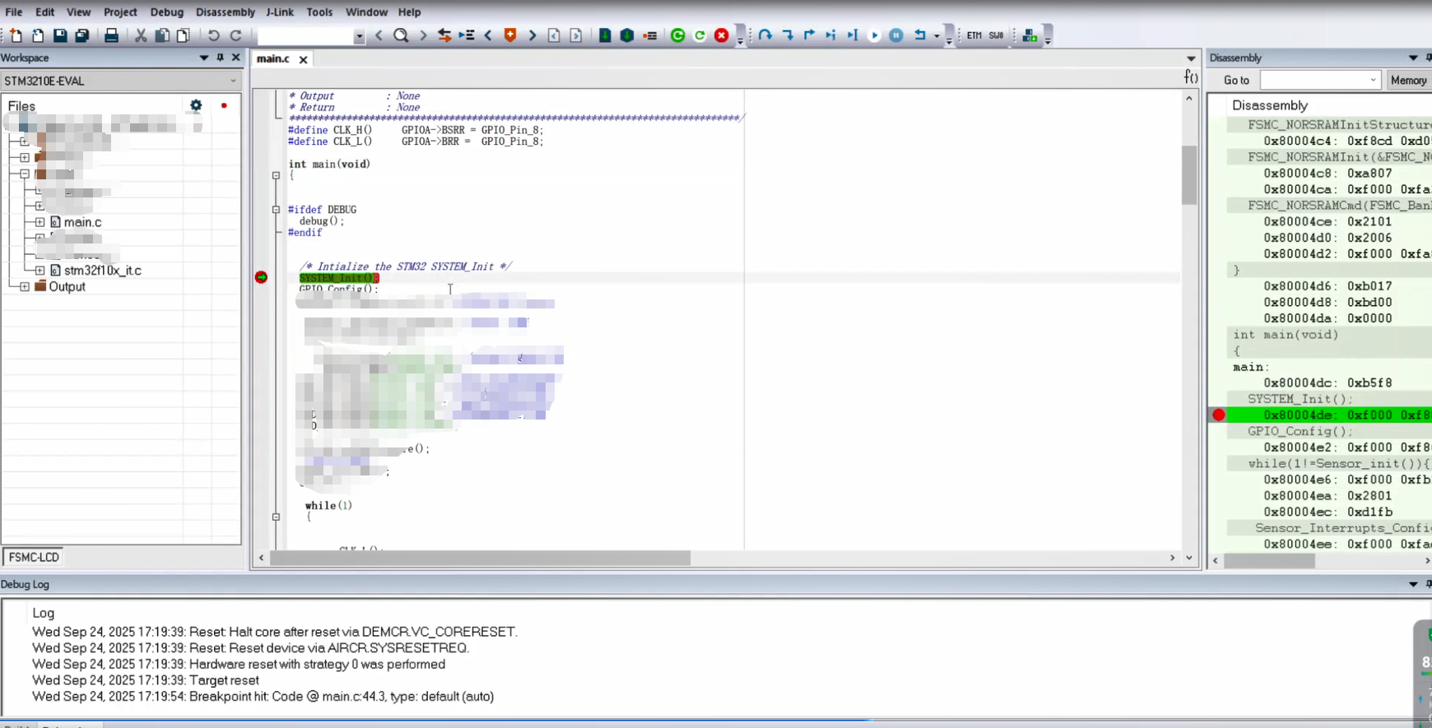Click the SWO trace toolbar icon

pyautogui.click(x=996, y=35)
